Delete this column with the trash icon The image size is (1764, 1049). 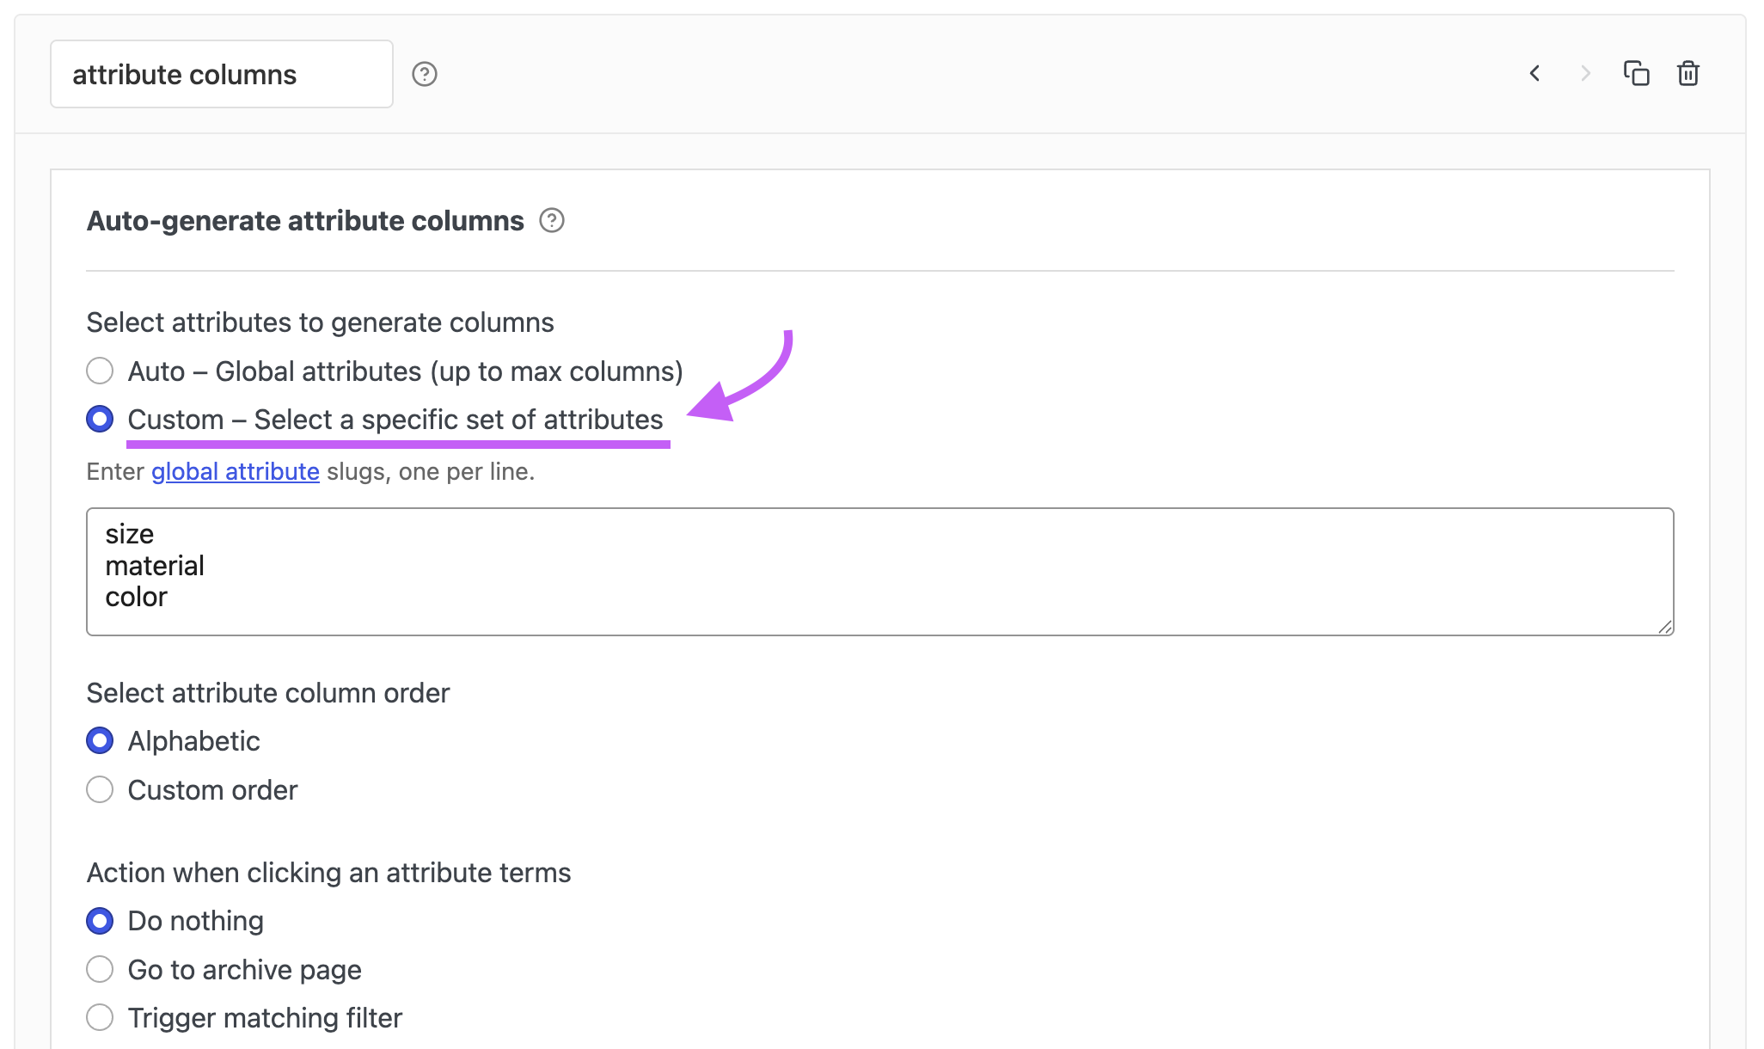pos(1688,73)
